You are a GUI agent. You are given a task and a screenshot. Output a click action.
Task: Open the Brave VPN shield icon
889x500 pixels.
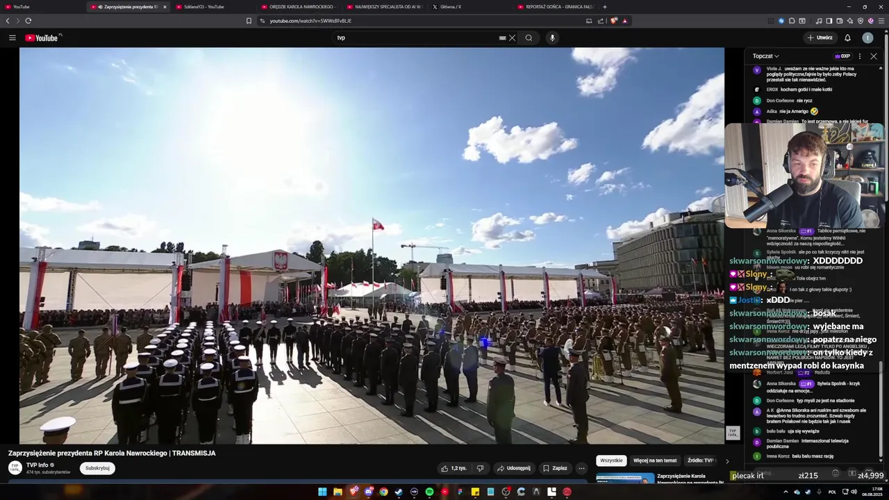click(861, 21)
